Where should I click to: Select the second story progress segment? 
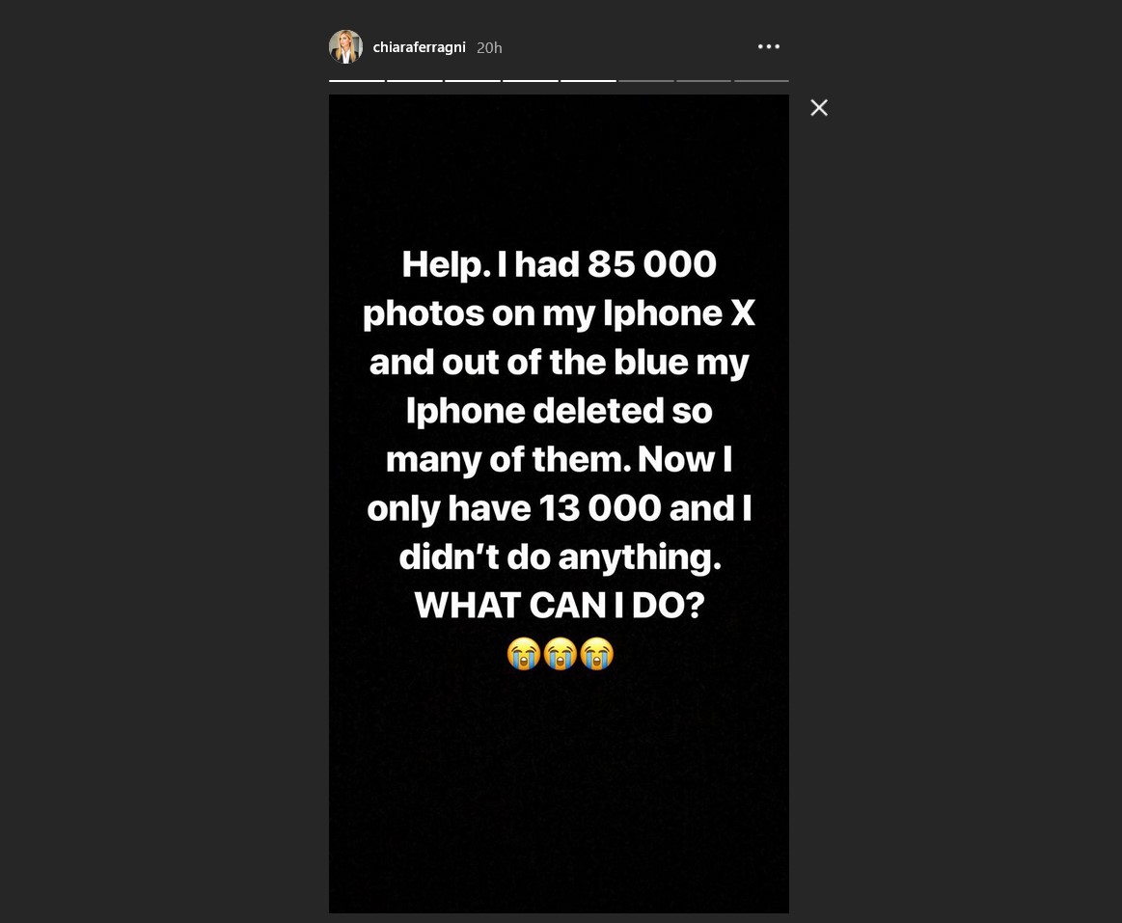(415, 80)
